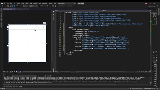Open the left Grid navigation dropdown above code
The width and height of the screenshot is (160, 90).
(x=78, y=11)
